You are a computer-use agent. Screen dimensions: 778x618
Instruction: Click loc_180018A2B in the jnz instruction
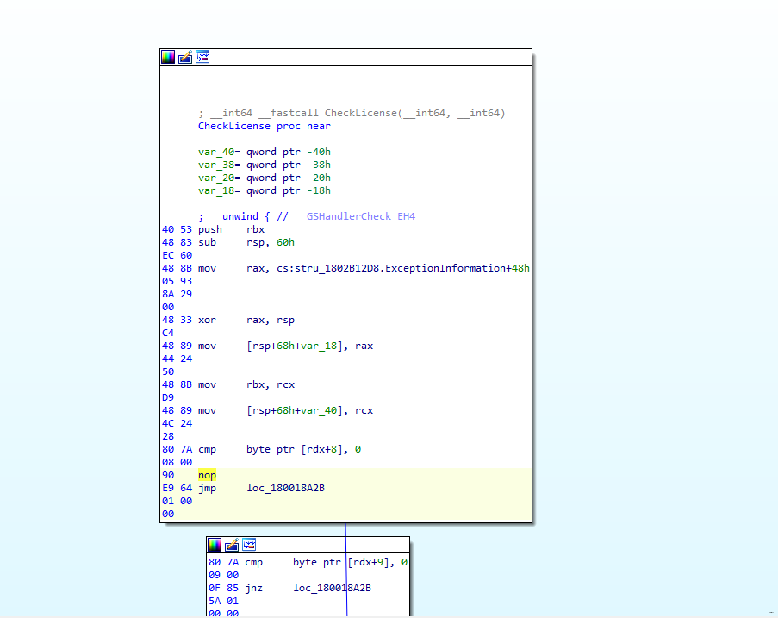(x=332, y=588)
